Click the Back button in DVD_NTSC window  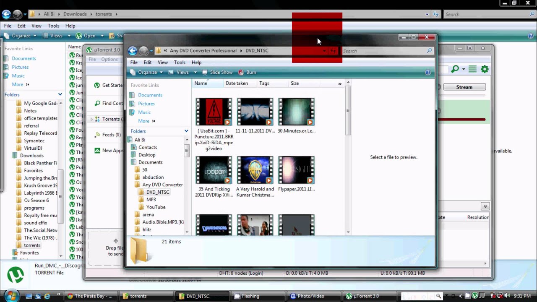pyautogui.click(x=133, y=51)
